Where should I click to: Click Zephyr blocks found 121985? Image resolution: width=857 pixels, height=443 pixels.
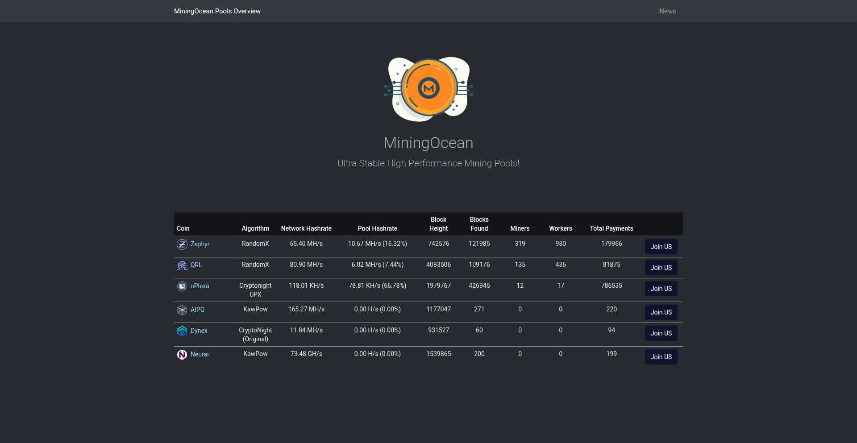[x=479, y=244]
